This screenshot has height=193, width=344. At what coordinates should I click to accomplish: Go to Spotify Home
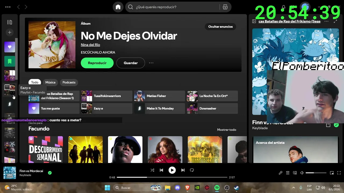[x=118, y=7]
